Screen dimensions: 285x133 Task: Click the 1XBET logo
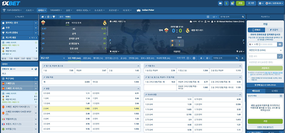pos(11,3)
